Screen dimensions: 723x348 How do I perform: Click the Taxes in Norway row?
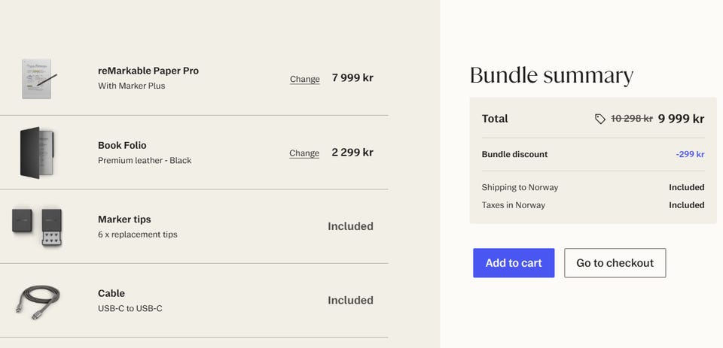click(x=593, y=205)
